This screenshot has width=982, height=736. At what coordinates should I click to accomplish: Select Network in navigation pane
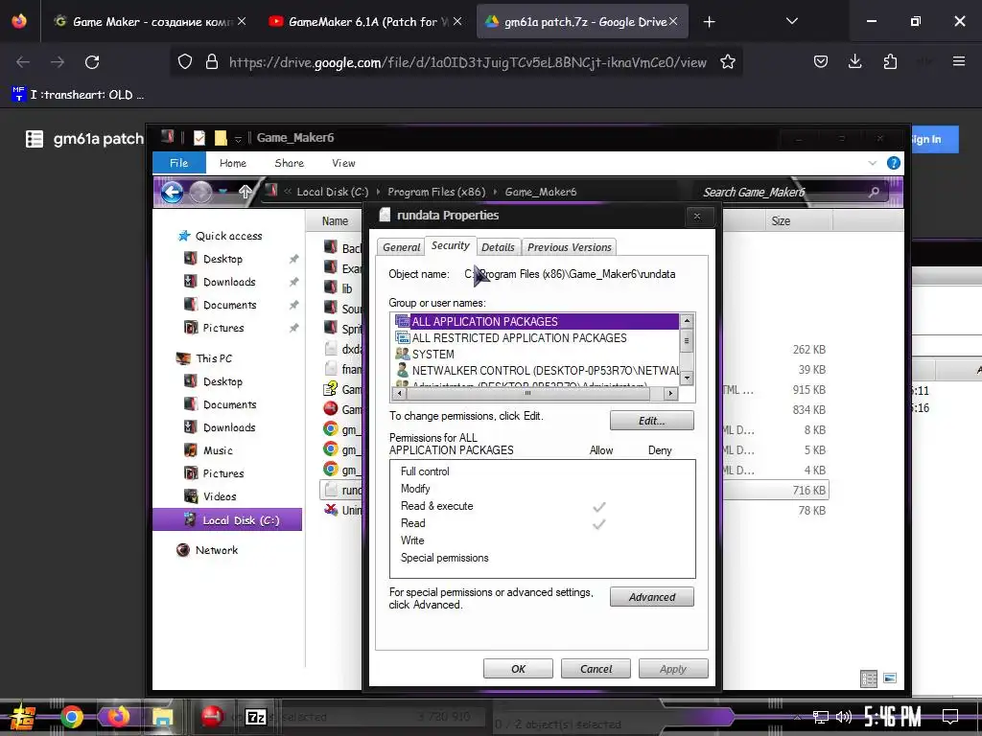[x=208, y=550]
